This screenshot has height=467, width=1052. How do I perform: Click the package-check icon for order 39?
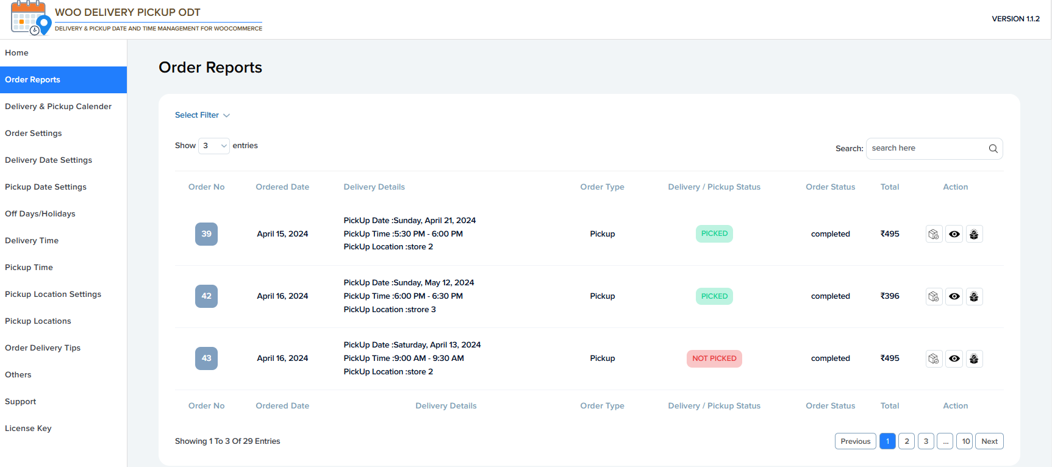[x=934, y=234]
